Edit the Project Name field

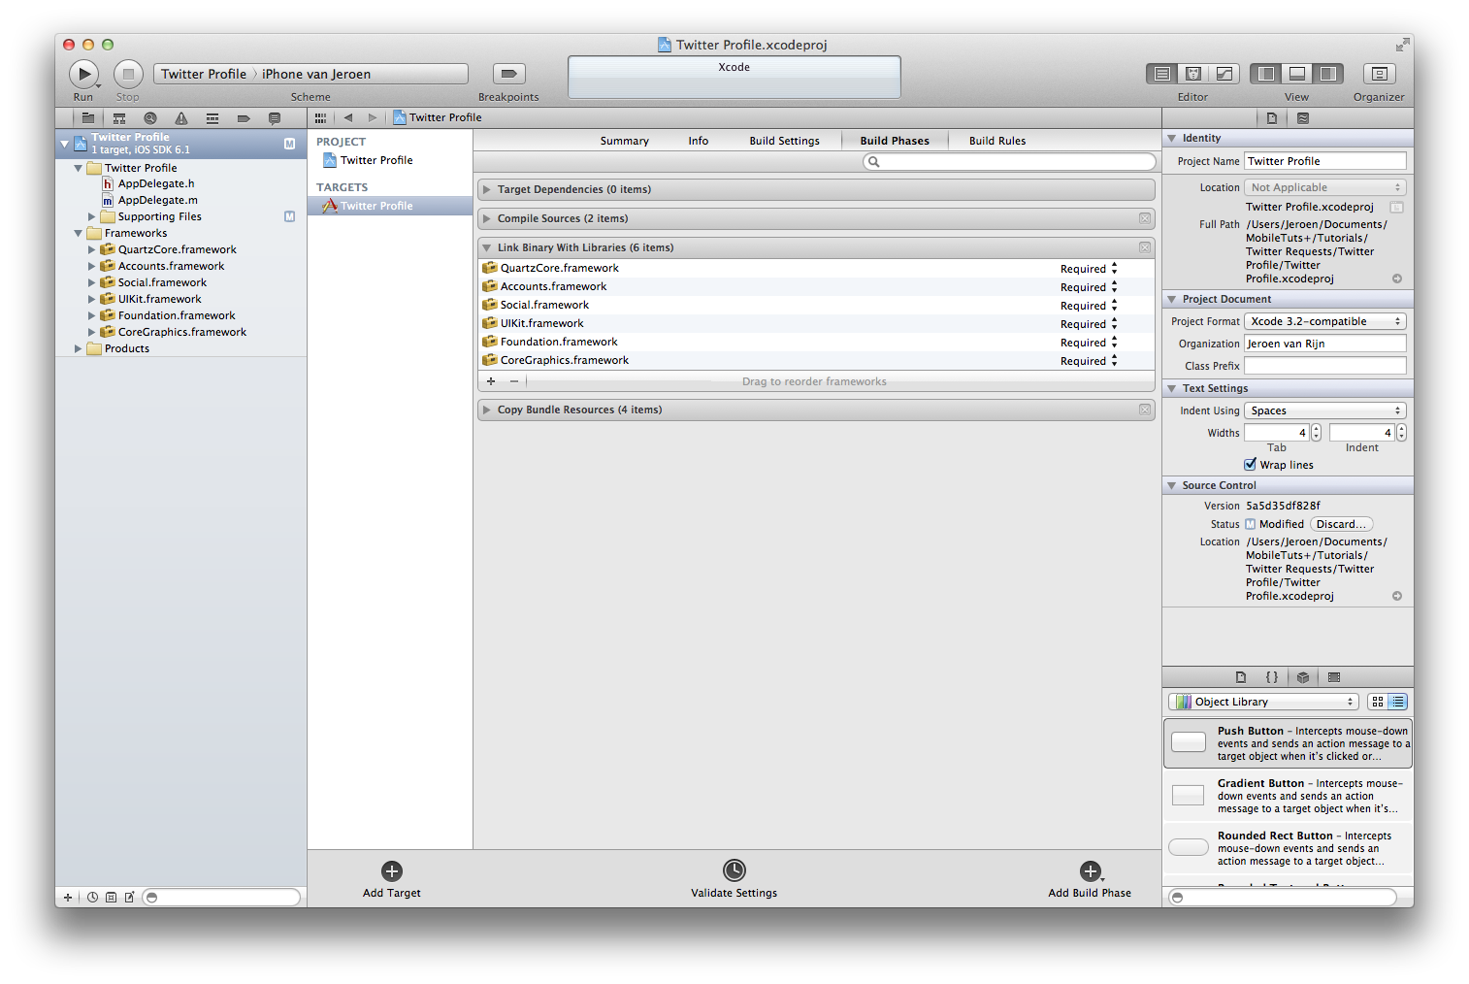(1325, 161)
